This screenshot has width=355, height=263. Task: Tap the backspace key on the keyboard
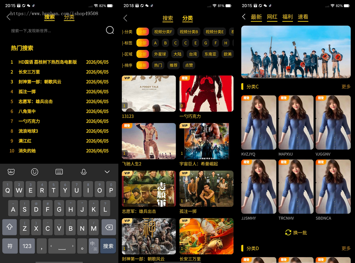tap(109, 227)
